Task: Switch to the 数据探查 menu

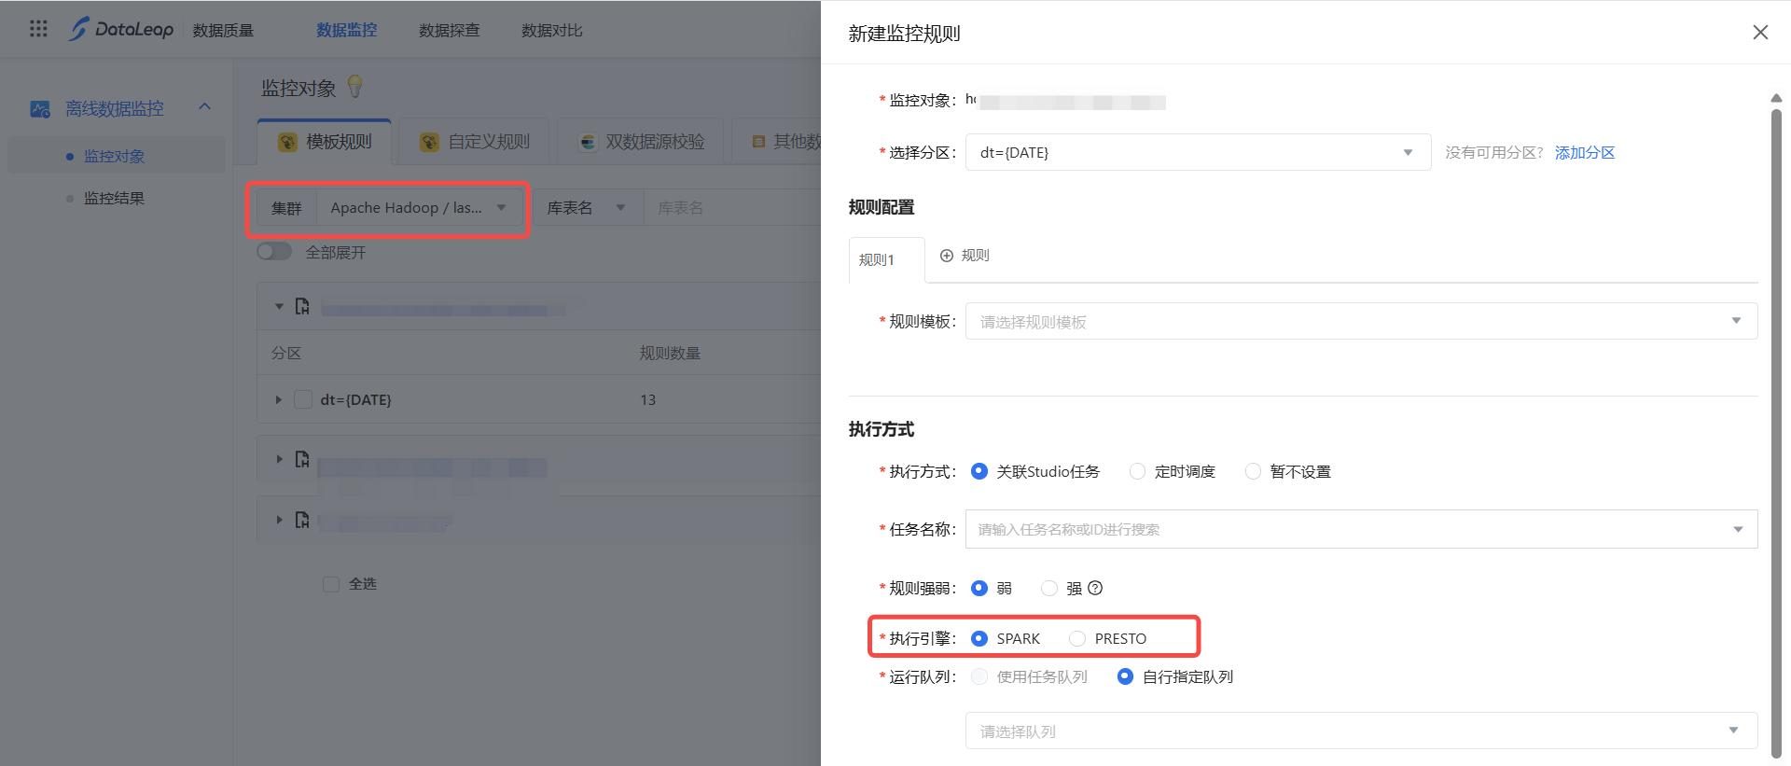Action: tap(449, 31)
